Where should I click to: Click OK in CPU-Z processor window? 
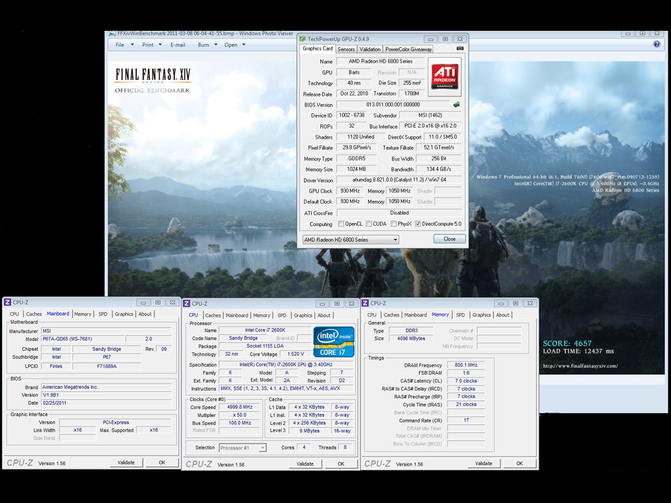click(x=341, y=464)
